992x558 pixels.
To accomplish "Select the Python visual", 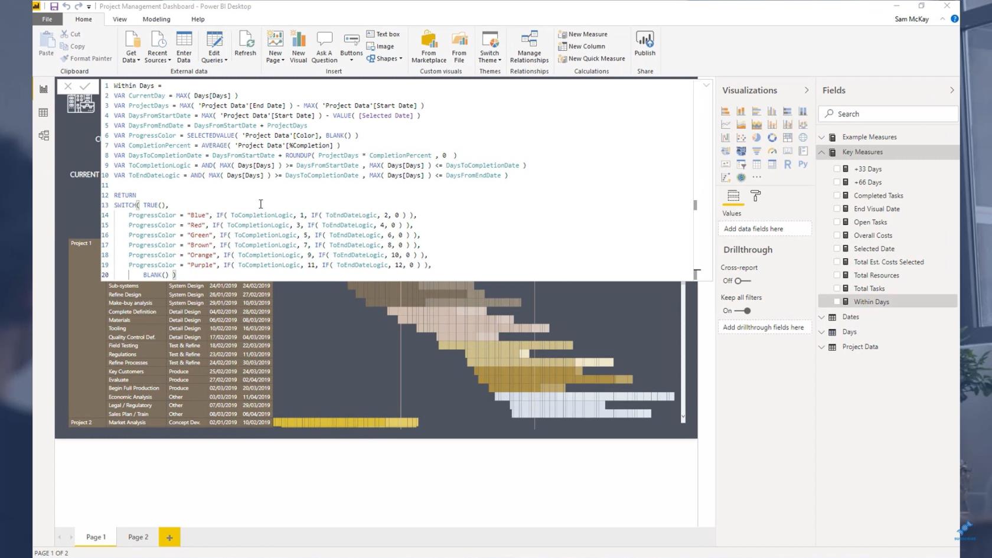I will 803,164.
